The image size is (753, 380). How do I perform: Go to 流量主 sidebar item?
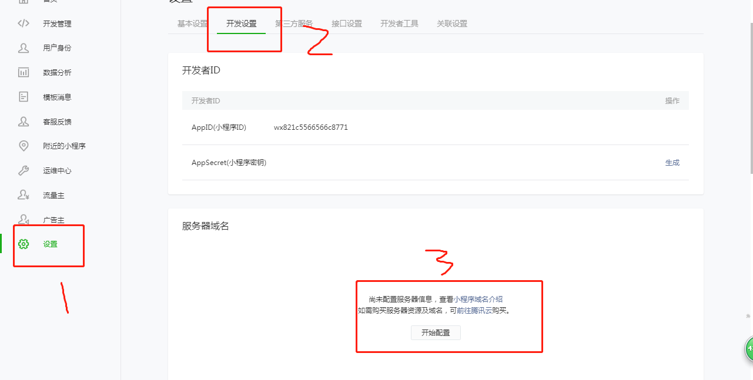point(53,196)
